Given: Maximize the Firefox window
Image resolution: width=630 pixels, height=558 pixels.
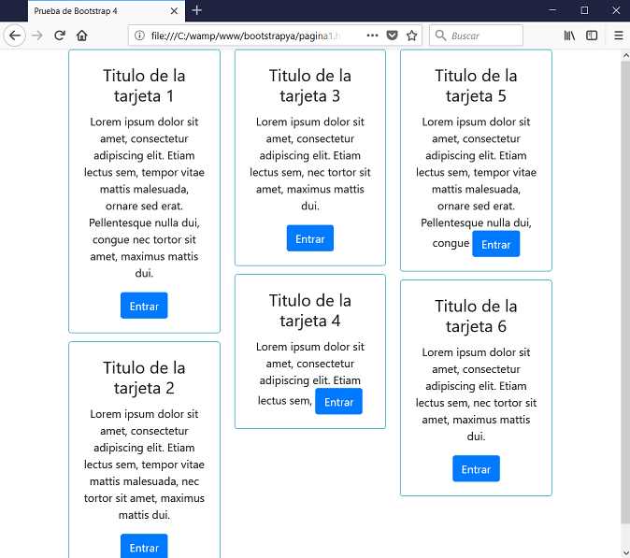Looking at the screenshot, I should point(584,10).
